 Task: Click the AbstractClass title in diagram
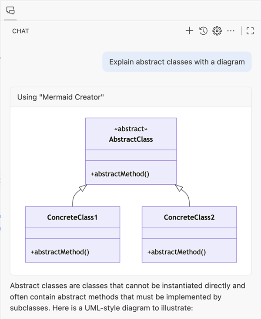131,140
